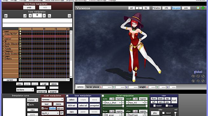Click the frame number input field

37,16
